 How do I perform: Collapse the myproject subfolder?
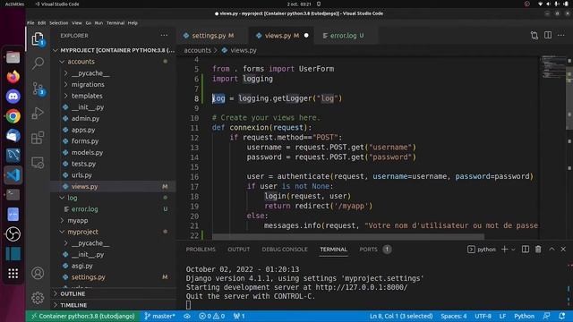click(62, 232)
